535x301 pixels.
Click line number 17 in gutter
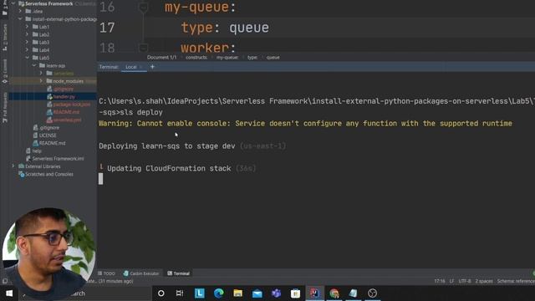point(107,28)
